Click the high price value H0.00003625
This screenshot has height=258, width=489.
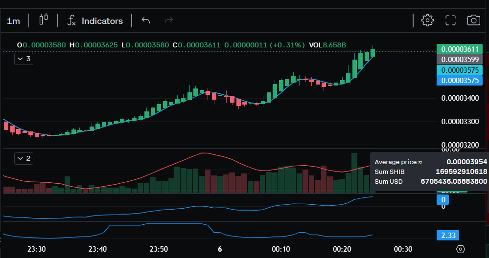93,45
